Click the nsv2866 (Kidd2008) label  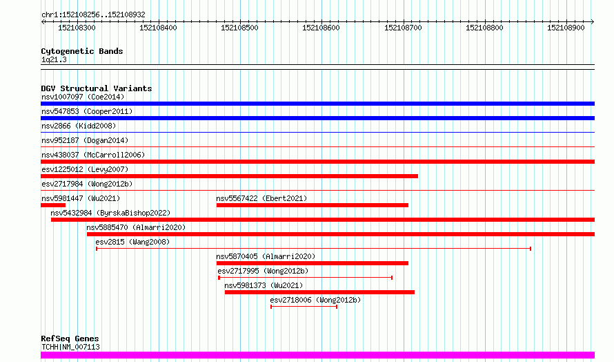79,126
